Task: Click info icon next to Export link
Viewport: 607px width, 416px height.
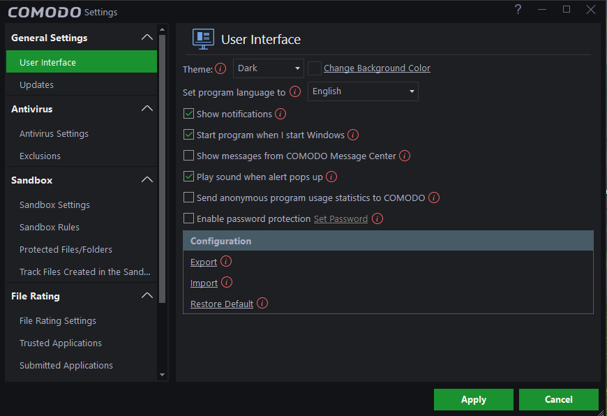Action: point(225,262)
